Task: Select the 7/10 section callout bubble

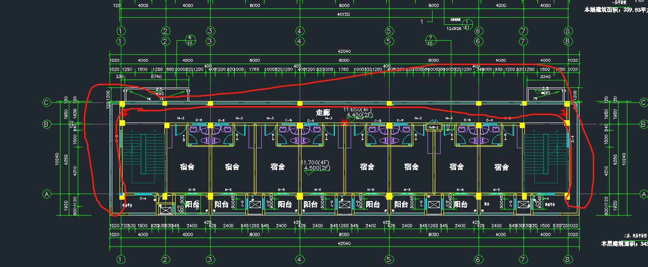Action: 430,40
